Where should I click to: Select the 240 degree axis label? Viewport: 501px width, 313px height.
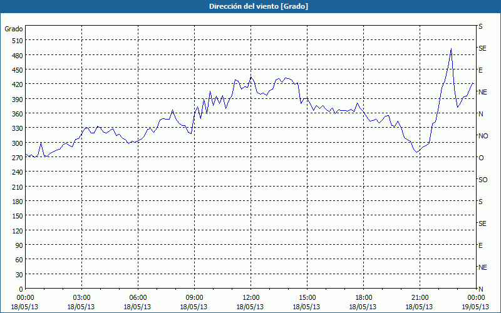coord(18,173)
